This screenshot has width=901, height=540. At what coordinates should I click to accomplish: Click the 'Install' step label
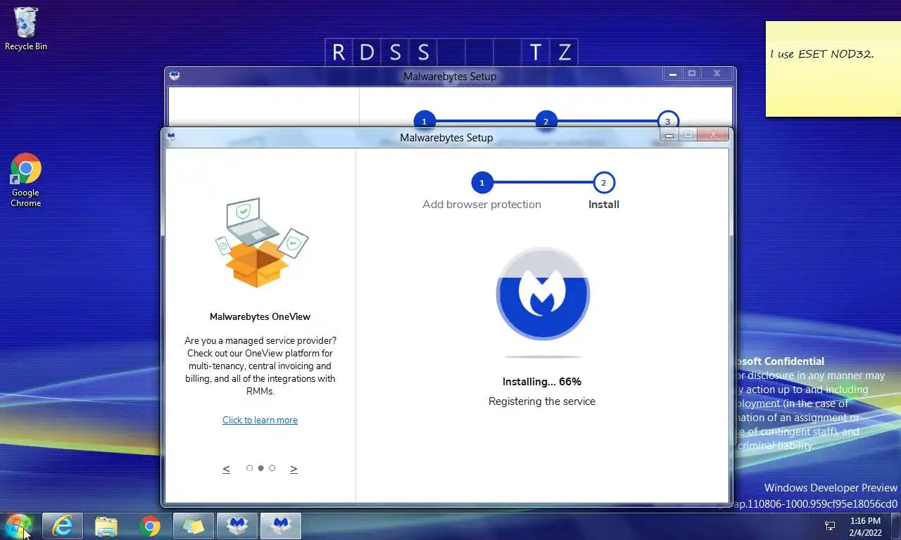(x=604, y=205)
